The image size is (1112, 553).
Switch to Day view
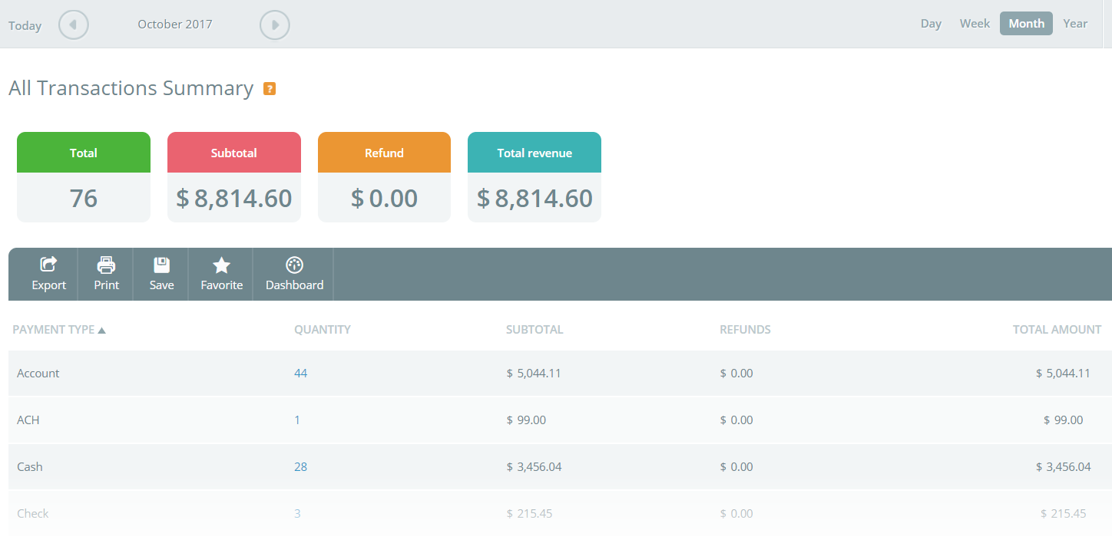tap(931, 23)
